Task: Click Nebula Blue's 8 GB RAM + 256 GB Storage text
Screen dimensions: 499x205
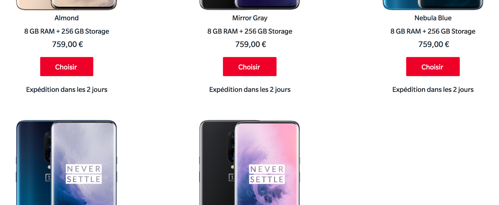Action: 433,31
